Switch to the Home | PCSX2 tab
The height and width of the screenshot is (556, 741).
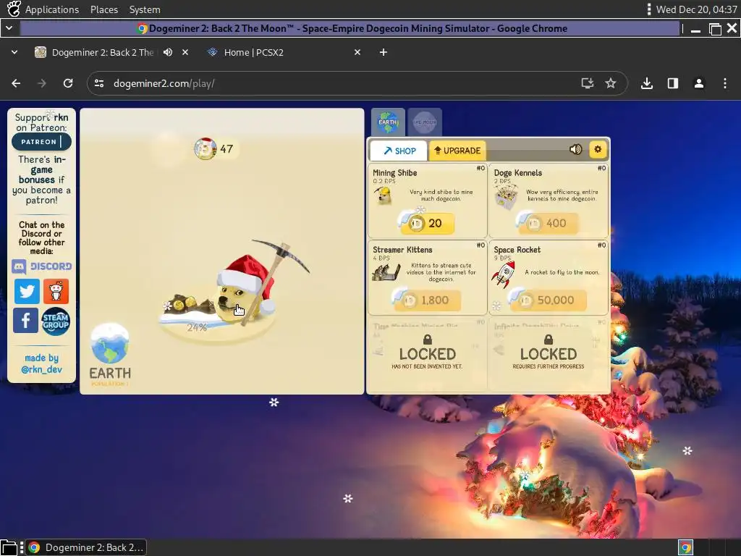click(282, 52)
